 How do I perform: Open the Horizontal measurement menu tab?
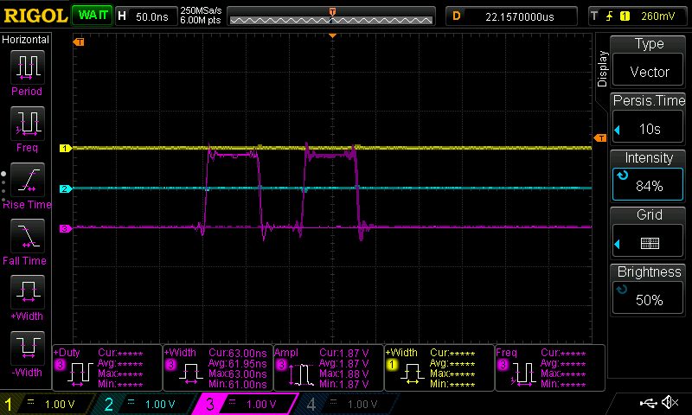point(26,40)
